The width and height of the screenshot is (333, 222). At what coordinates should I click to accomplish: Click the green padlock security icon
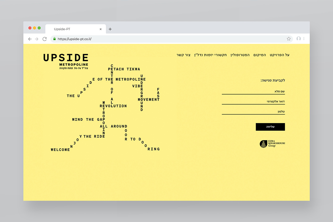54,39
